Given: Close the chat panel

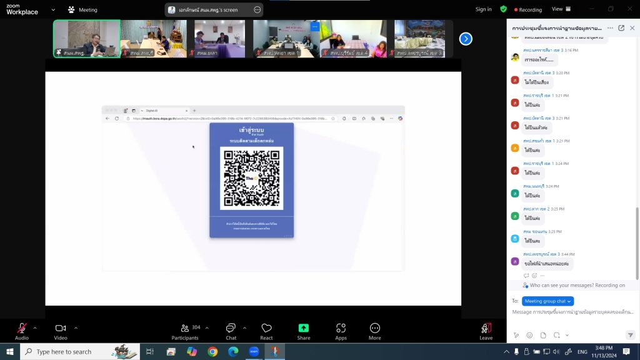Looking at the screenshot, I should tap(632, 28).
